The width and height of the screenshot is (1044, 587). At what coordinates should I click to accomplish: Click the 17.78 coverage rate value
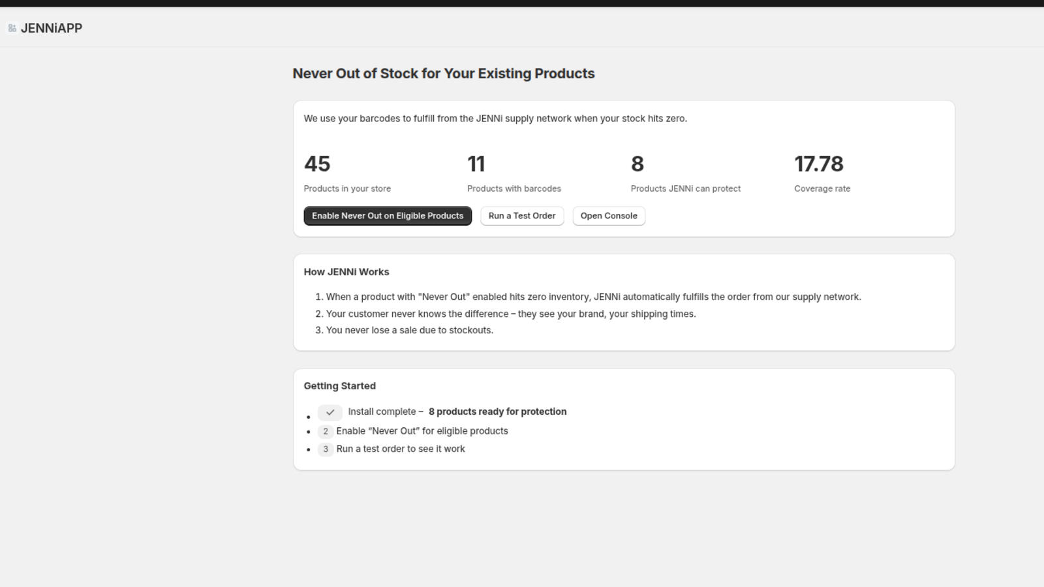[x=819, y=164]
